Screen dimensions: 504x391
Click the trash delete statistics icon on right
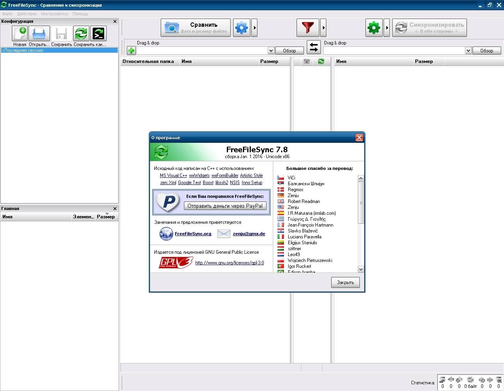(498, 380)
